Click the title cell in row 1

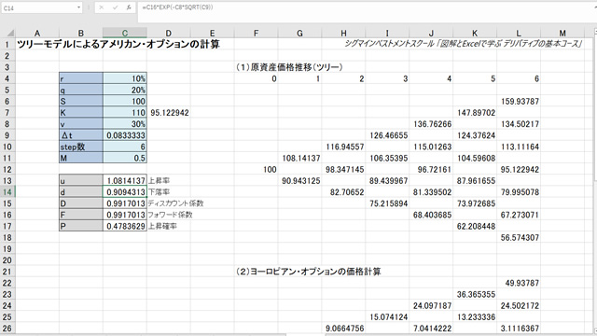[x=118, y=44]
